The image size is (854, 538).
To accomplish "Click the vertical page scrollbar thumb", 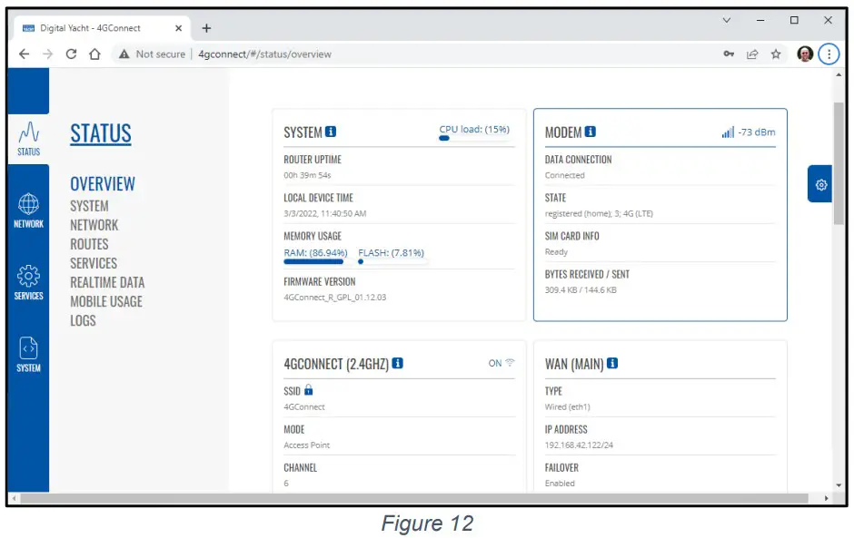I will [x=839, y=163].
